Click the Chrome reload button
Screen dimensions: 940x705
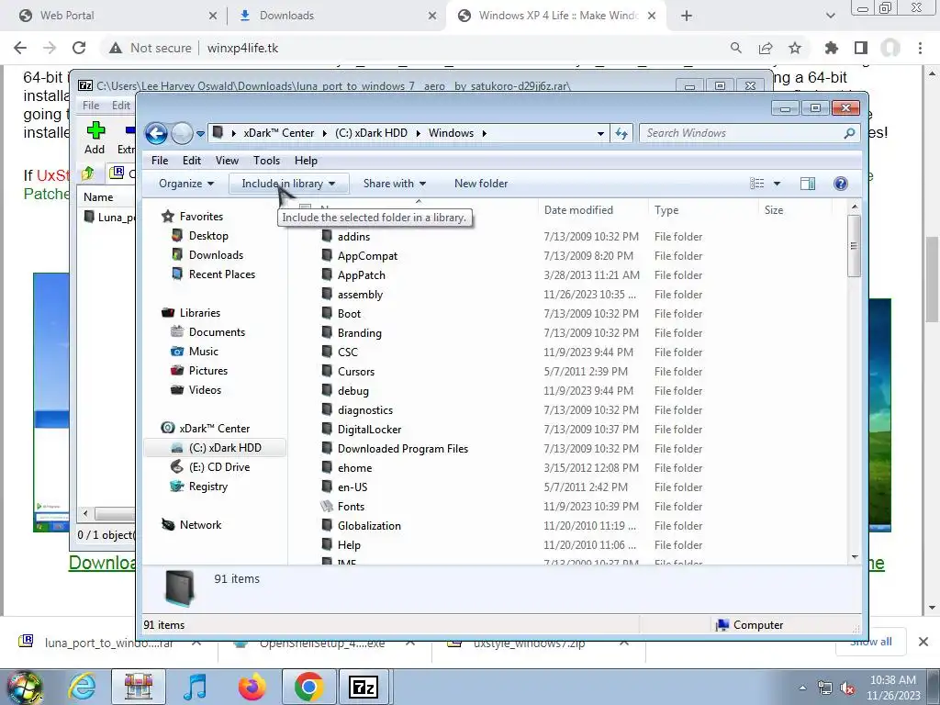79,48
